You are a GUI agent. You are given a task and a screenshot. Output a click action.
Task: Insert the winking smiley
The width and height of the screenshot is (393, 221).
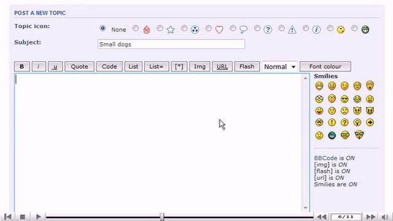[344, 86]
